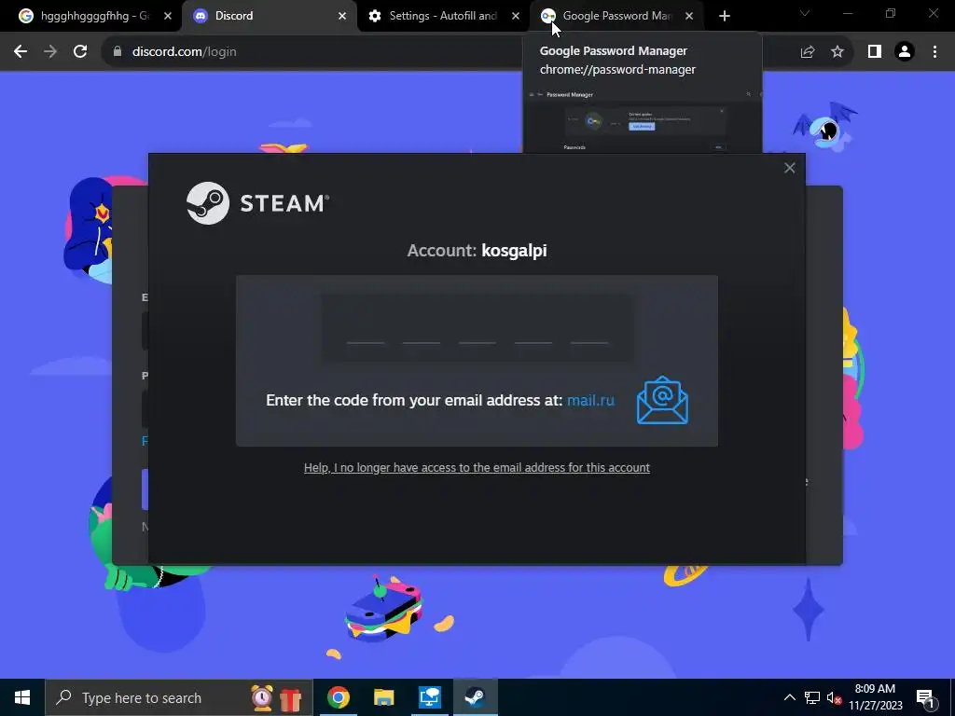Click Password Manager tab preview thumbnail
Screen dimensions: 955x716
643,119
